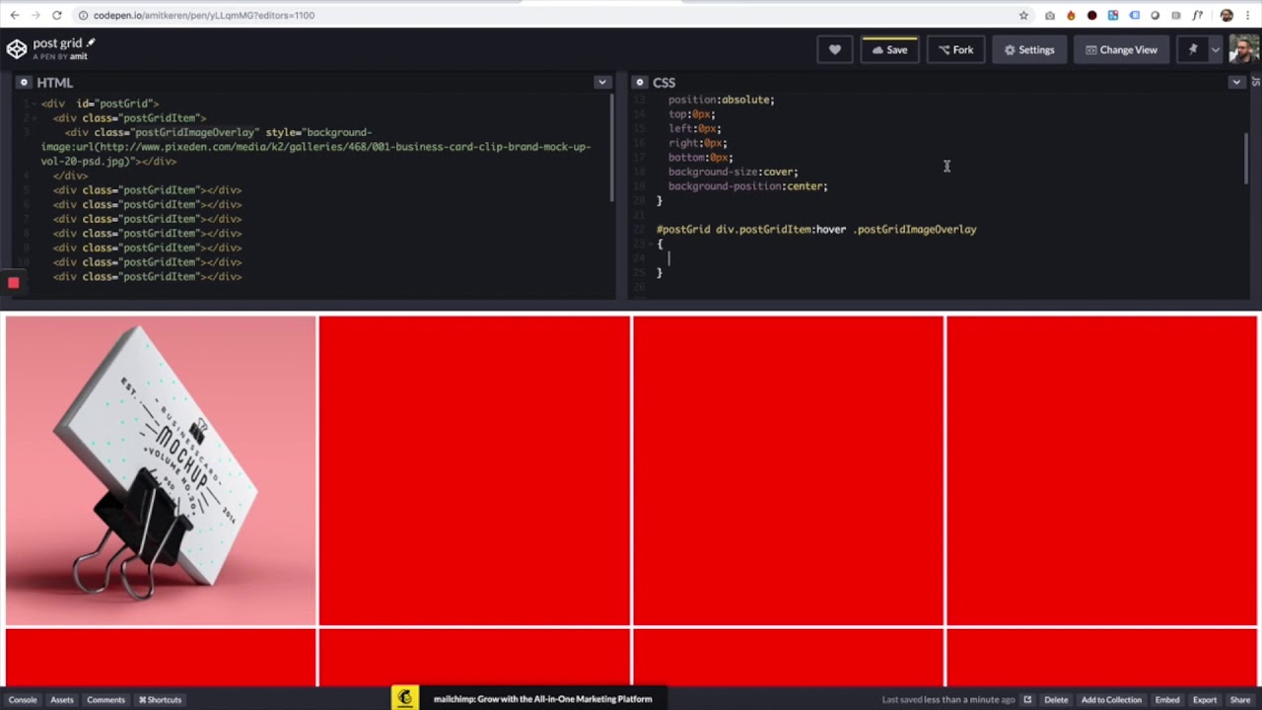Open Export menu
This screenshot has height=710, width=1262.
click(1205, 699)
